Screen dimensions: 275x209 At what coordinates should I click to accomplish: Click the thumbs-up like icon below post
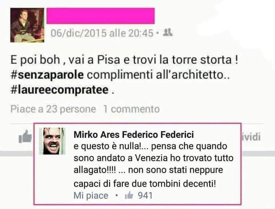tap(25, 136)
